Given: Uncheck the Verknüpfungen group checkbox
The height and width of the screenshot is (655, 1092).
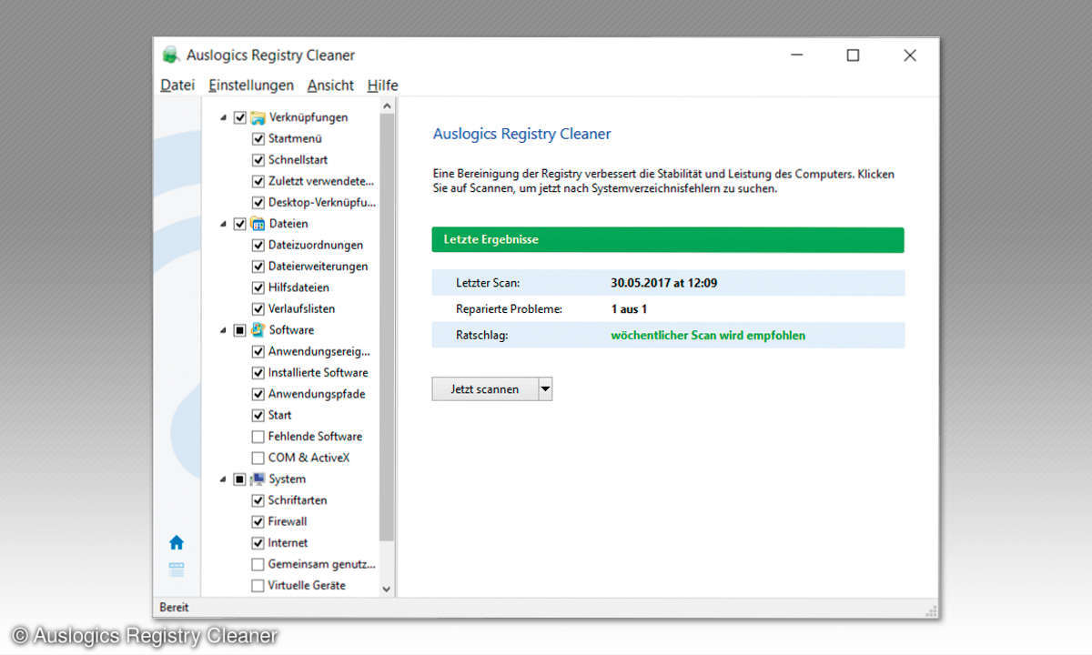Looking at the screenshot, I should coord(240,117).
